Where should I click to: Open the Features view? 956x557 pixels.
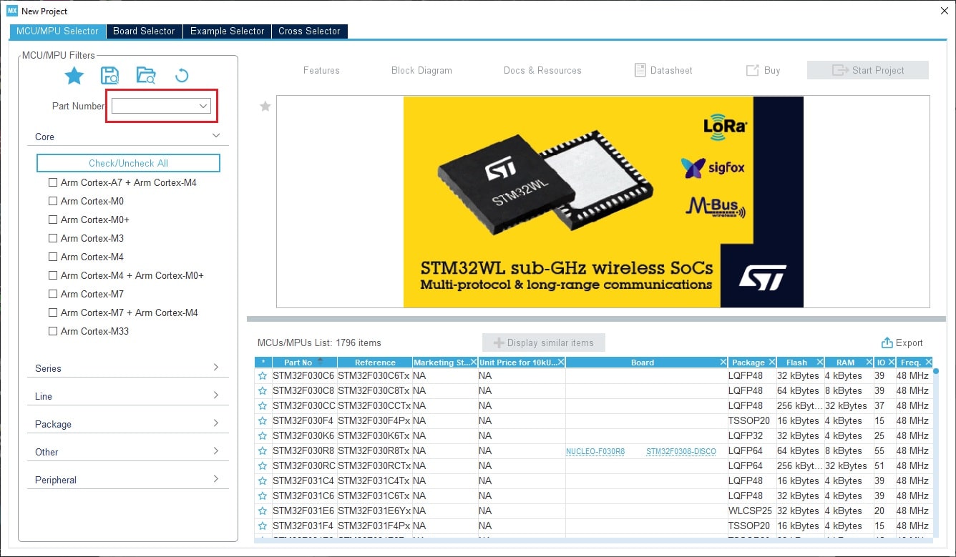pos(321,70)
